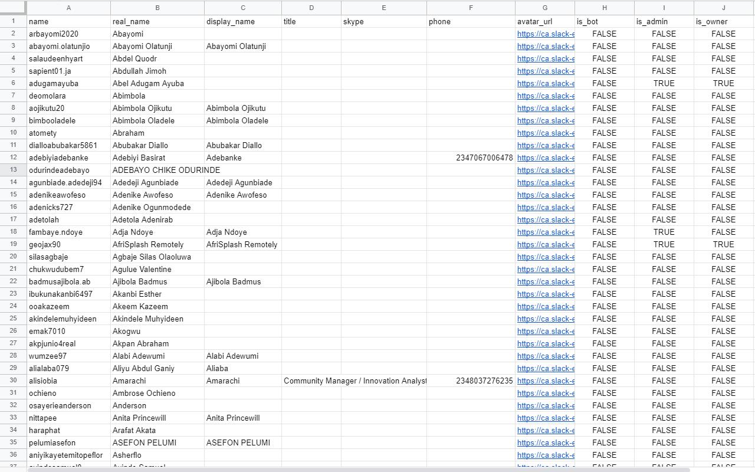
Task: Select row 13 header
Action: tap(13, 170)
